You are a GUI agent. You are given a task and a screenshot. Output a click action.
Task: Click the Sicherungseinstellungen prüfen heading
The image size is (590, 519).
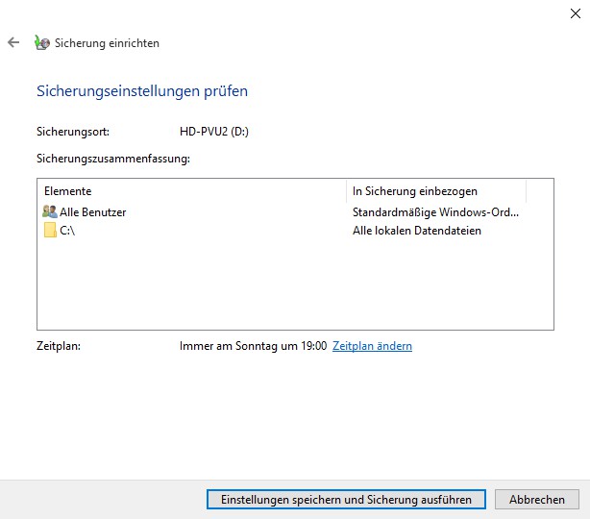(x=142, y=91)
